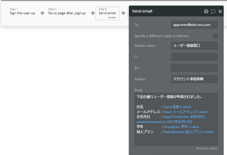Delete Step 3 via delete link
Image resolution: width=227 pixels, height=155 pixels.
tap(112, 18)
